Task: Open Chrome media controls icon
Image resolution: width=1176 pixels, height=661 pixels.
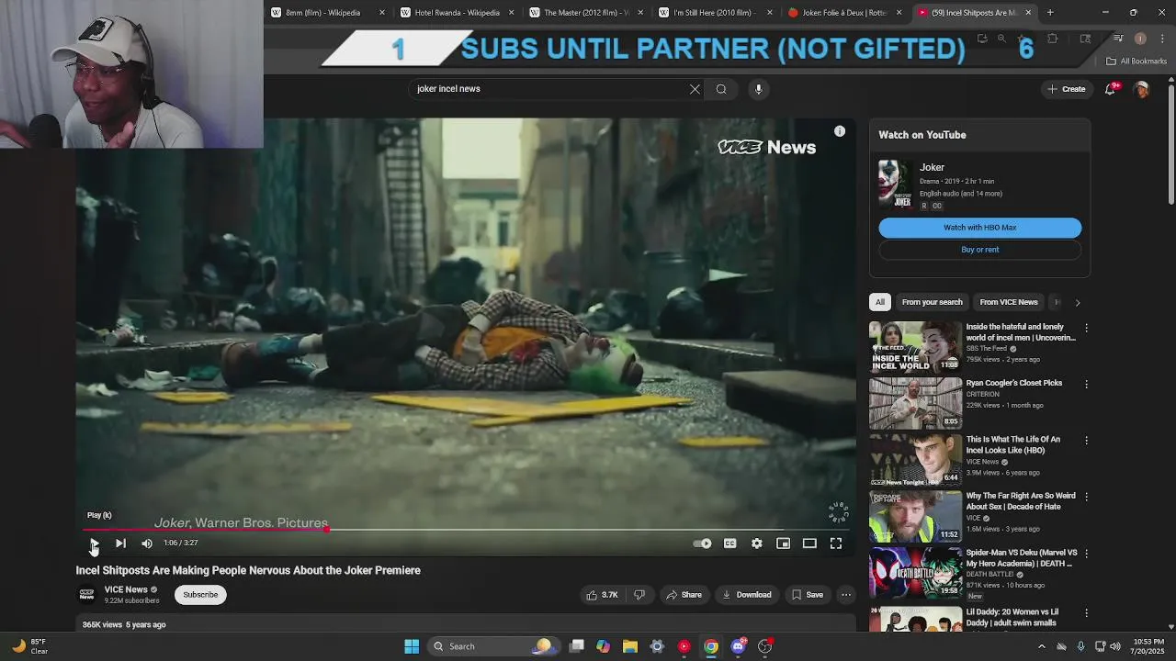Action: tap(1118, 39)
